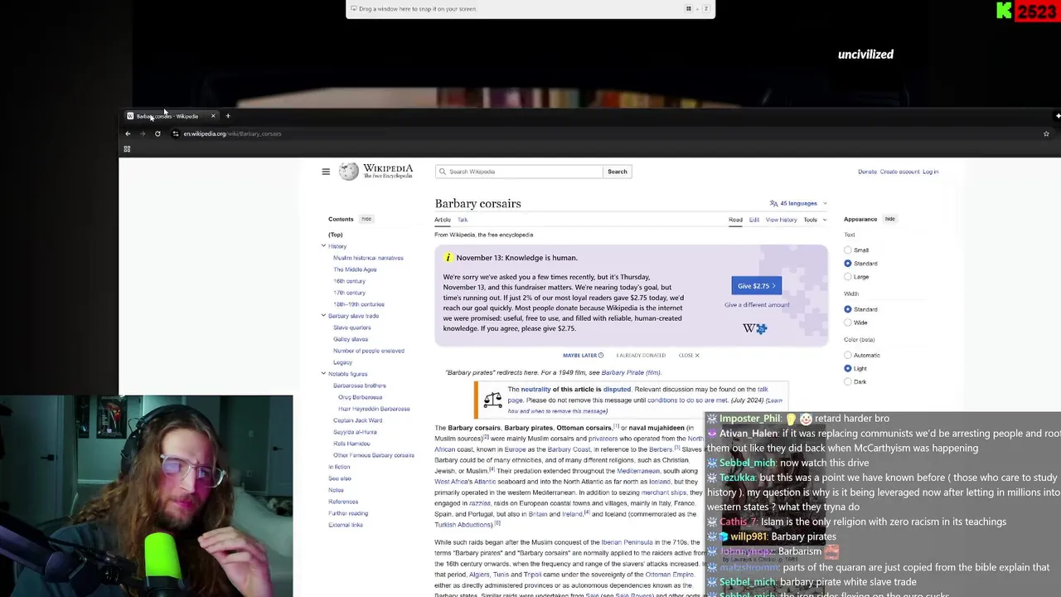Screen dimensions: 1061x597
Task: Click the Give $2.75 button
Action: (756, 286)
